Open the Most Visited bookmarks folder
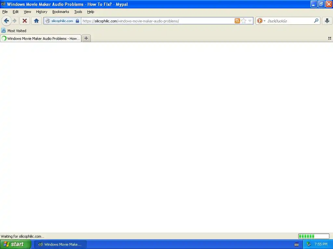Screen dimensions: 333x249 [14, 31]
